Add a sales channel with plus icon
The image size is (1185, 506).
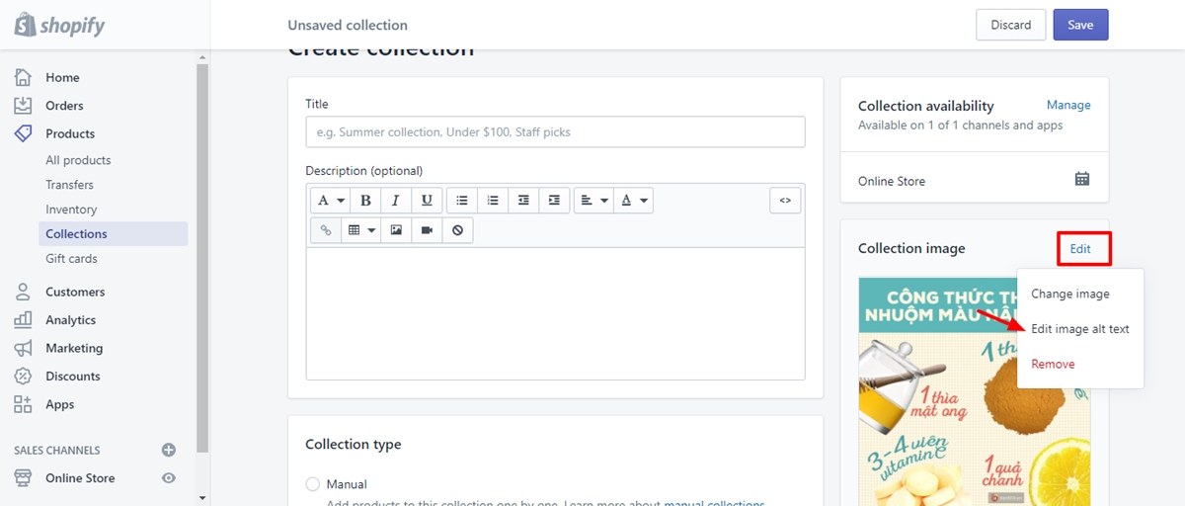(x=169, y=450)
